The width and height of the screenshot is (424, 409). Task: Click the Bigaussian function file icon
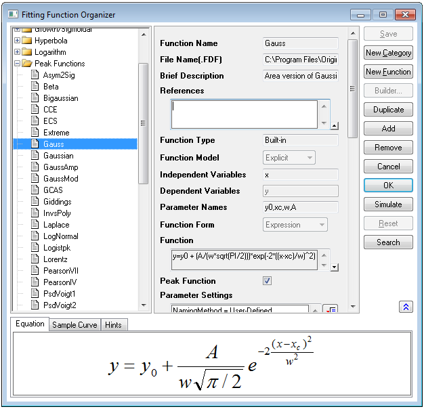[x=35, y=98]
